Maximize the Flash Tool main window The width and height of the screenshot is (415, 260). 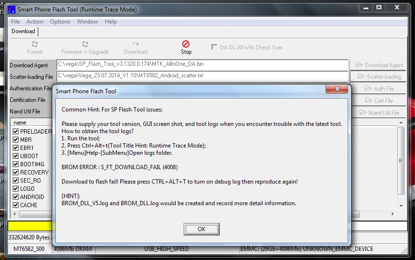click(x=379, y=7)
